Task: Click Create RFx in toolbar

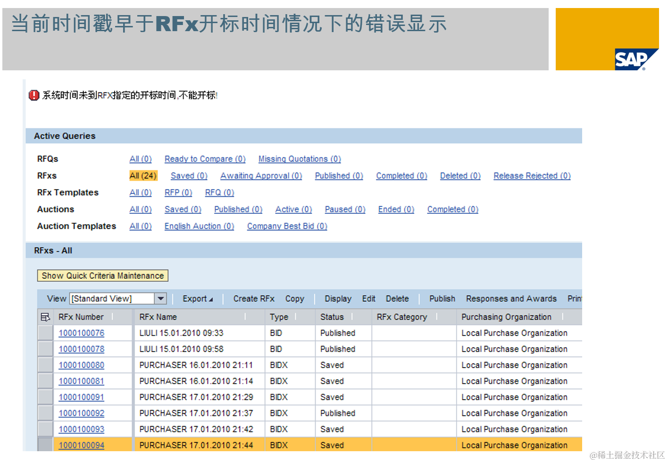Action: click(x=254, y=299)
